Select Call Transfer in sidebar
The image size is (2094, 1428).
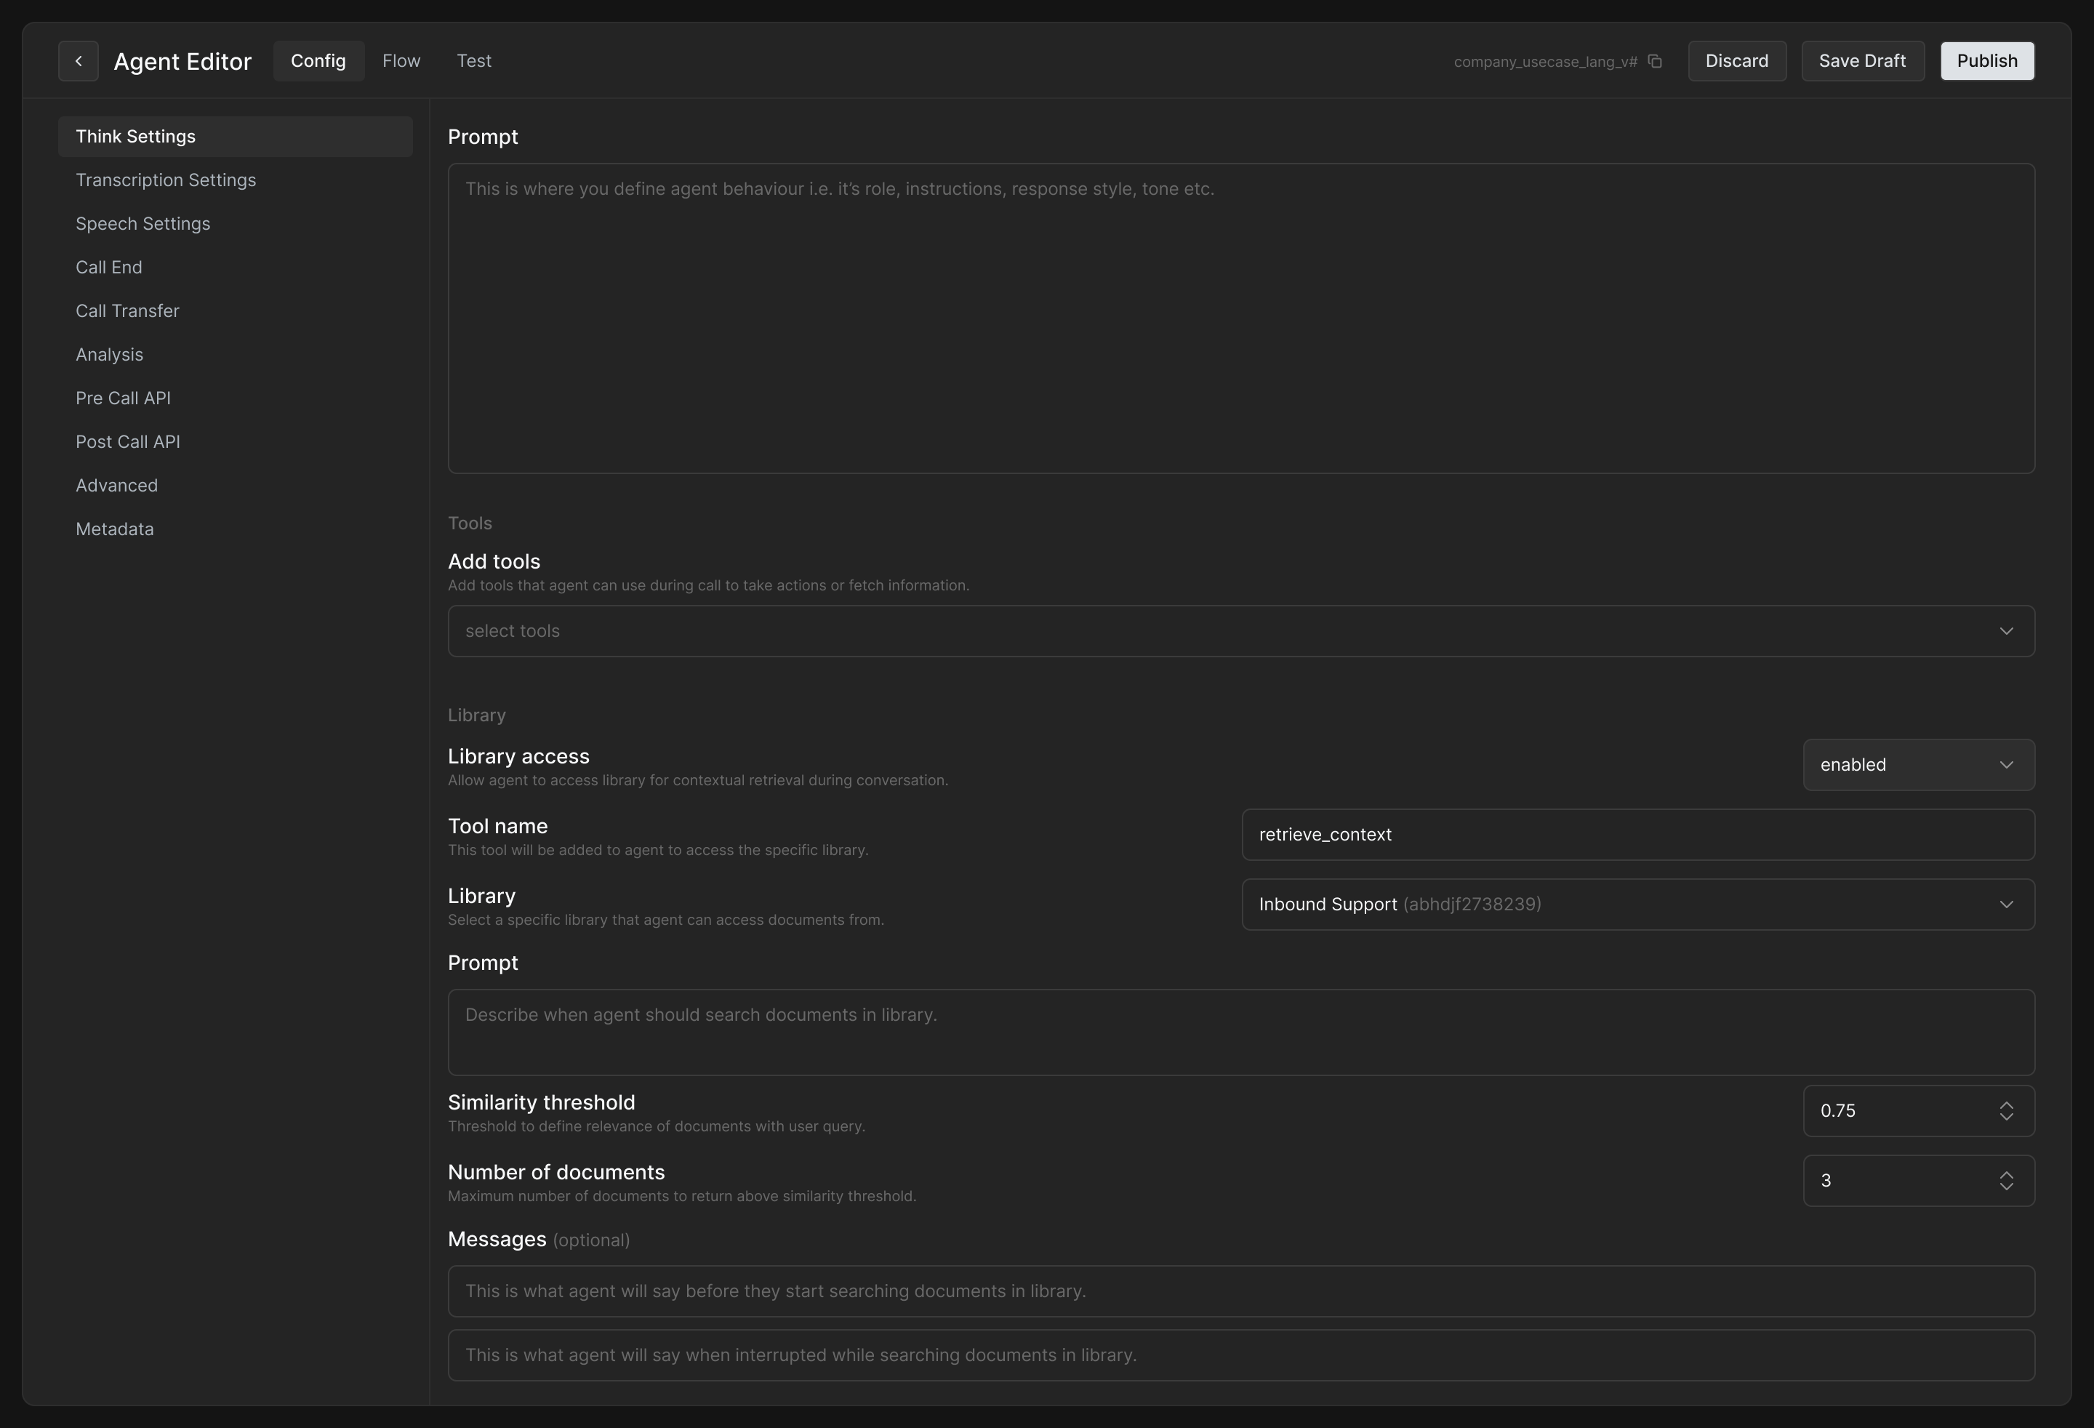click(x=127, y=310)
